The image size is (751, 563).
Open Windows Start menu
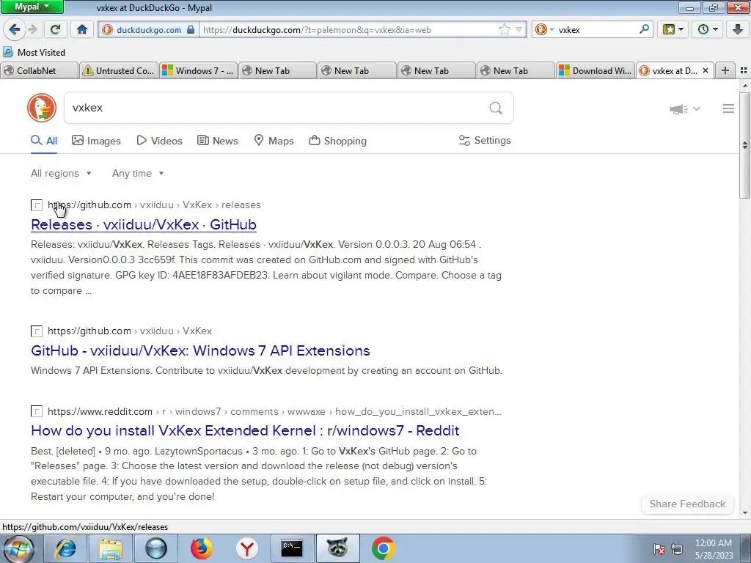tap(19, 548)
